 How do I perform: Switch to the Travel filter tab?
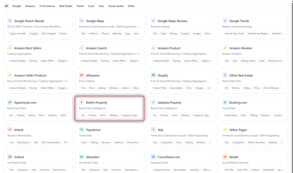[80, 6]
